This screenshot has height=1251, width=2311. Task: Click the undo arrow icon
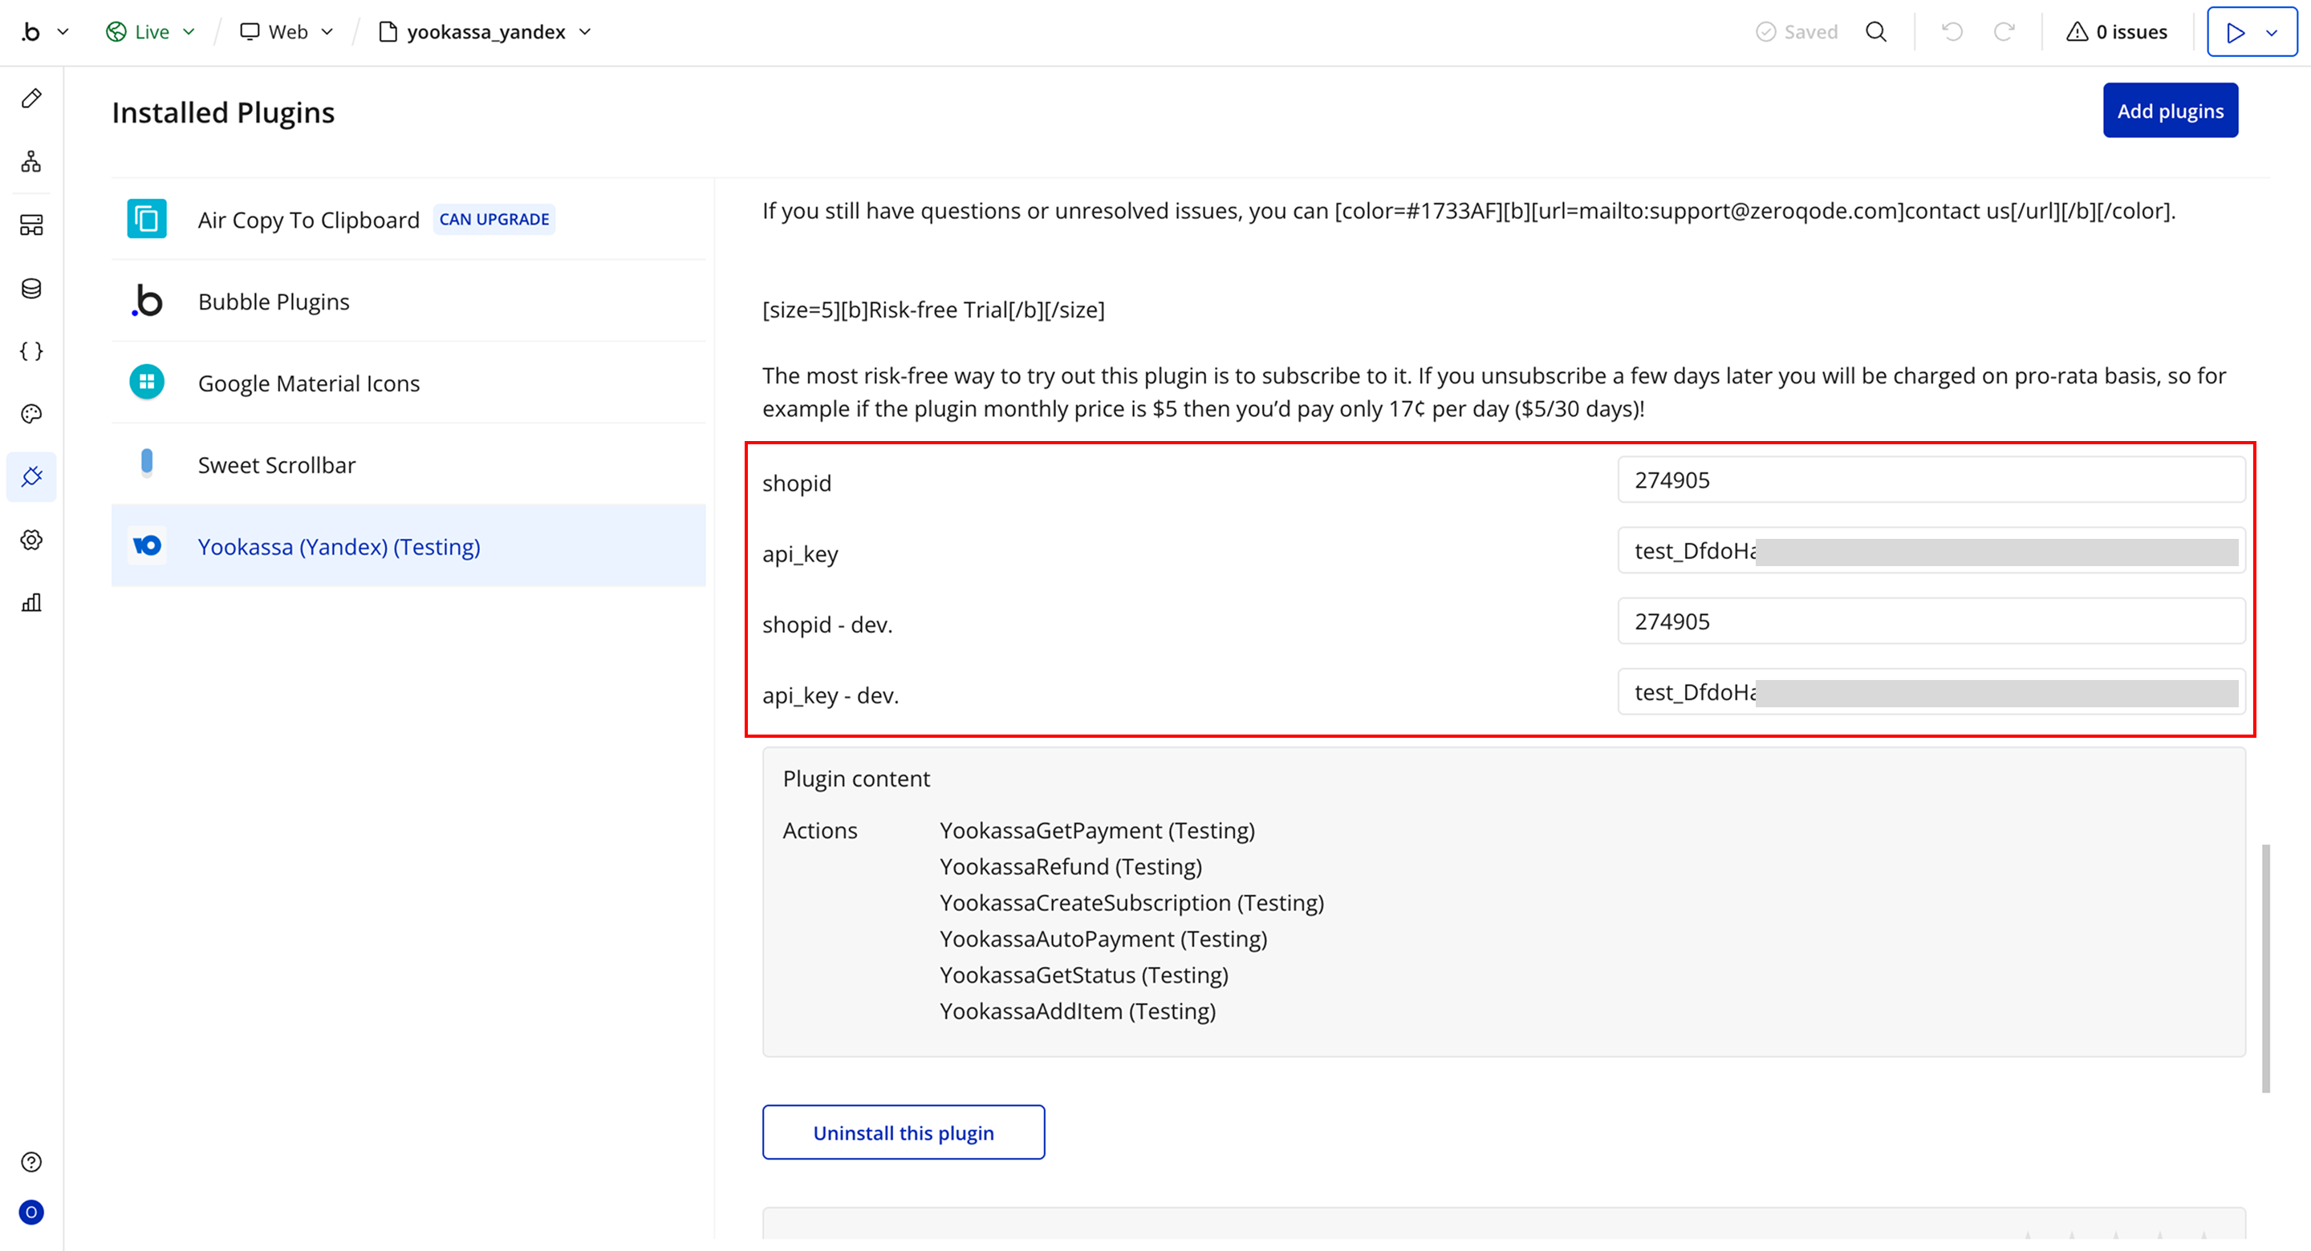[x=1952, y=32]
